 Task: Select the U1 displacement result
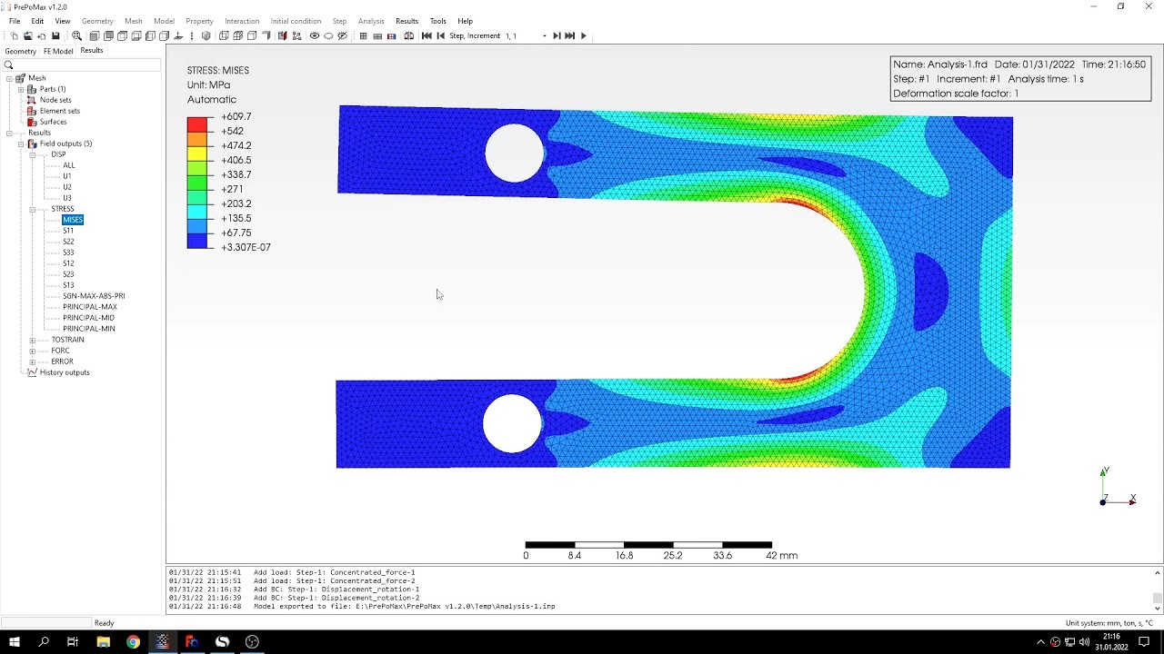pos(67,176)
